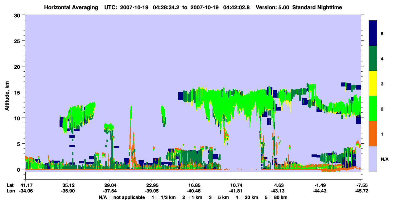Click the 'Version: 5.00' text
Viewport: 401px width, 206px height.
click(273, 7)
